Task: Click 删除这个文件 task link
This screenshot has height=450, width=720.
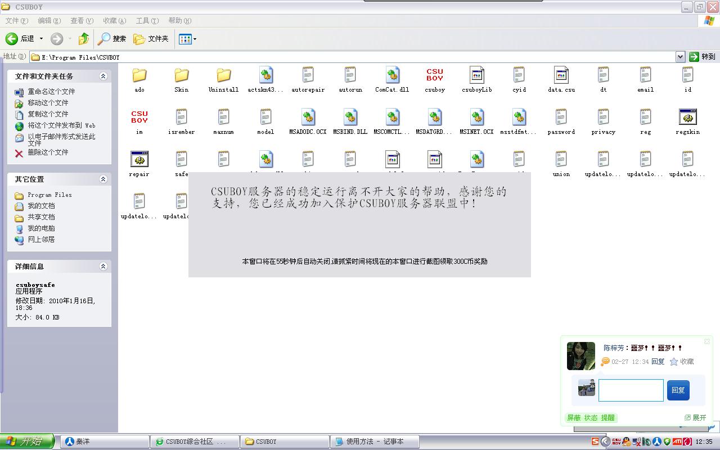Action: (48, 152)
